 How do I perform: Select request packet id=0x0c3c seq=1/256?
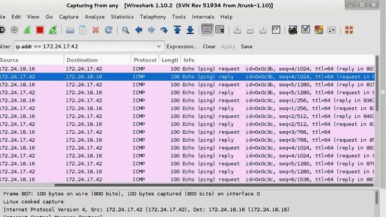(x=187, y=101)
